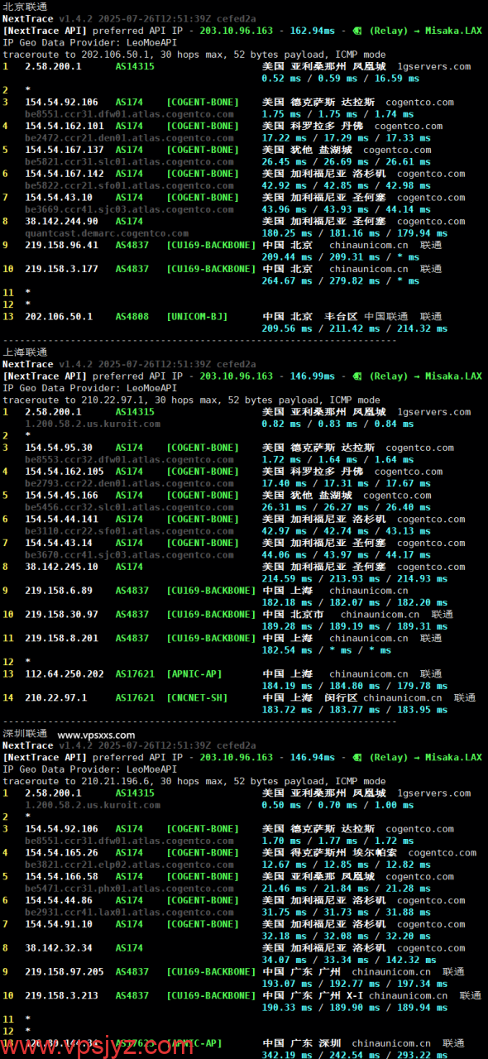
Task: Click the 146.94ms API latency value
Action: click(311, 758)
